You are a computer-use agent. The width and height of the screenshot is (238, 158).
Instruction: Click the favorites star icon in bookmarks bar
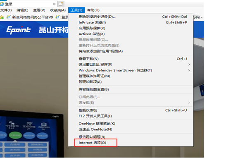[2, 17]
